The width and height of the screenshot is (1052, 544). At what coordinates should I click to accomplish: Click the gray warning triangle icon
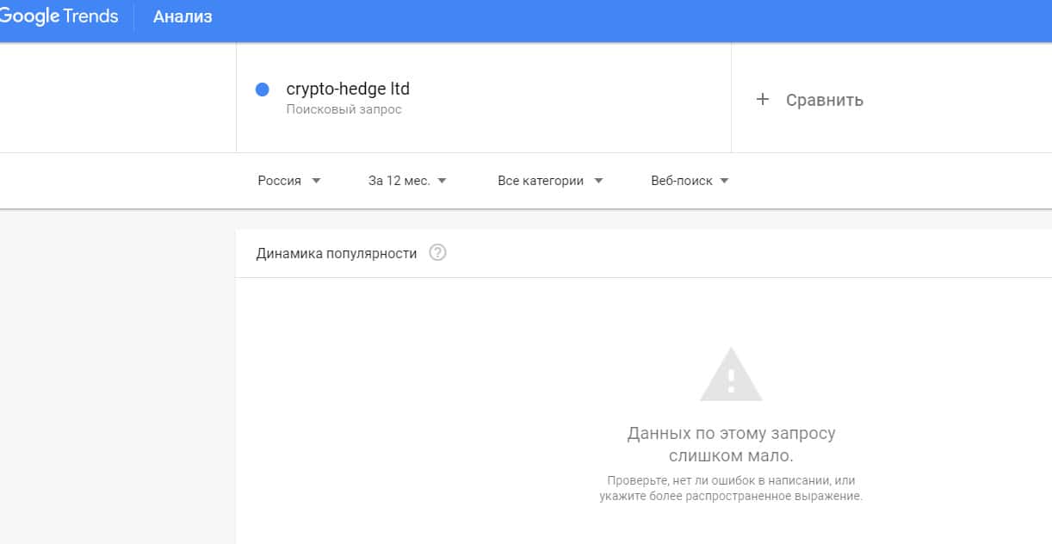[x=731, y=375]
